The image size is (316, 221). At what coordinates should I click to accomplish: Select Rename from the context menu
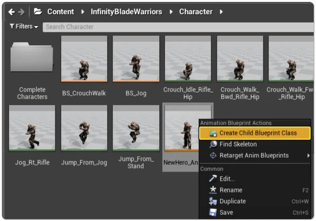pos(255,190)
